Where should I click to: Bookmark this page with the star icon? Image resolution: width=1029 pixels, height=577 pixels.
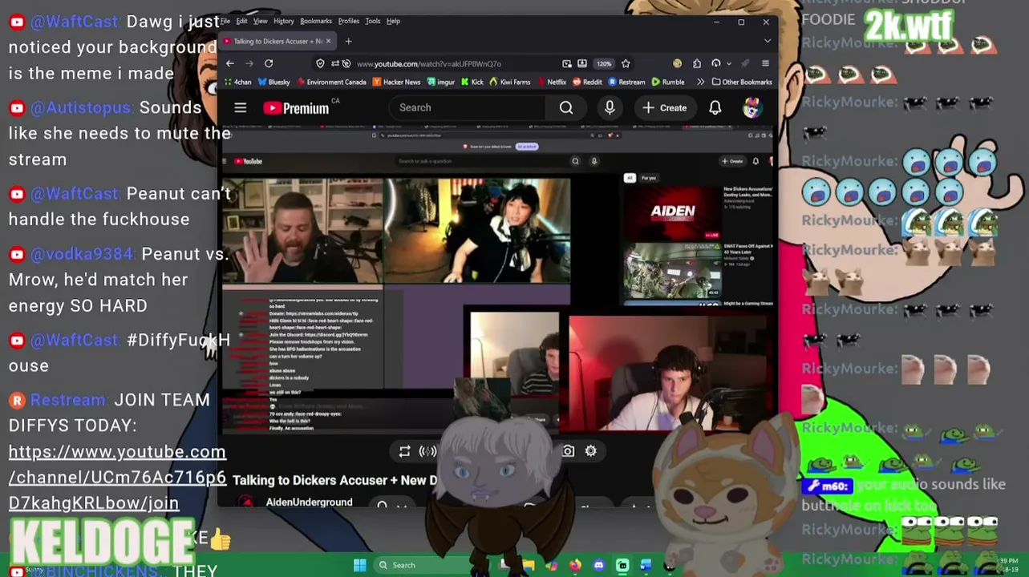[626, 63]
